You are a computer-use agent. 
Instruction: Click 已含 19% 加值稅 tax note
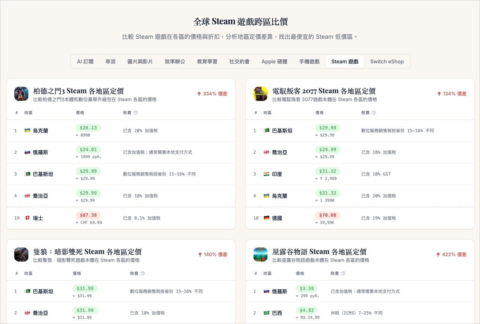pyautogui.click(x=378, y=218)
